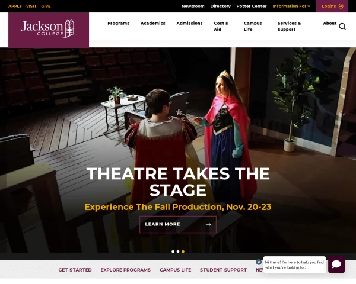The image size is (356, 284).
Task: Expand the Information For dropdown
Action: (x=291, y=6)
